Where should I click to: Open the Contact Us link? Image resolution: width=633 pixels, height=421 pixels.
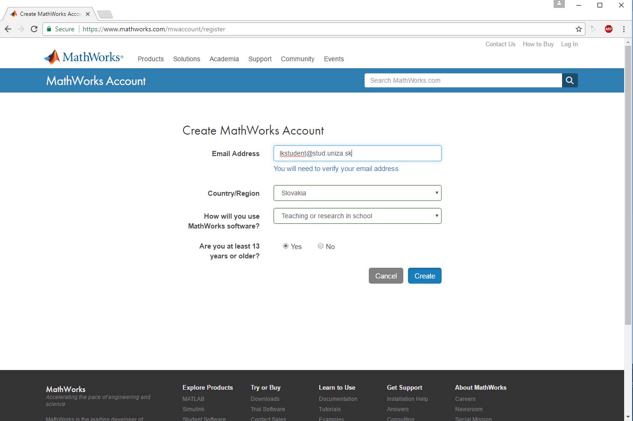coord(500,44)
